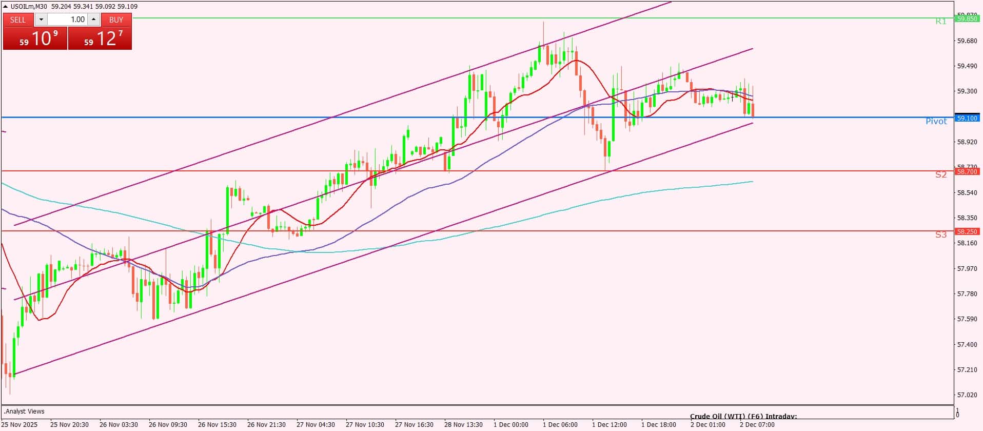Click the 25 Nov 20:30 time label

click(69, 425)
